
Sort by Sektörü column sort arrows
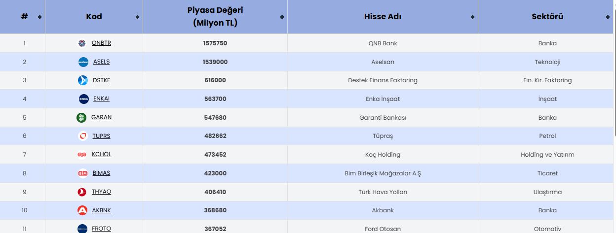tap(608, 17)
